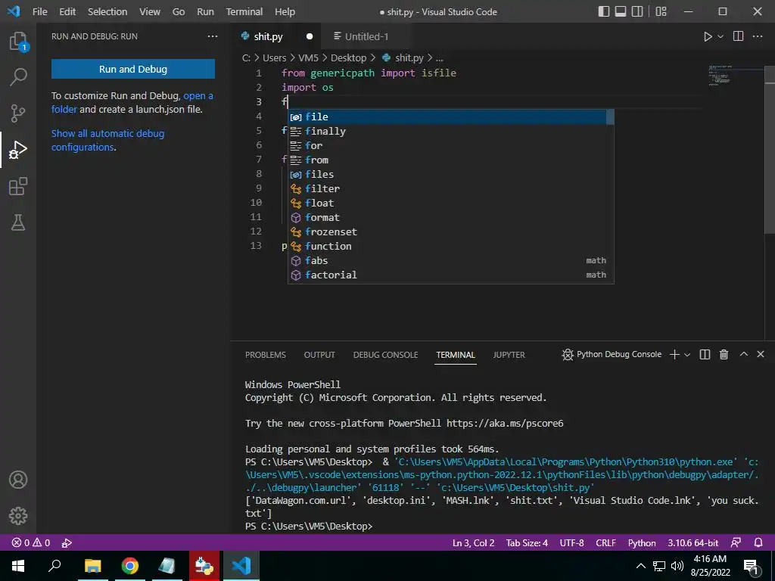Click breadcrumb ellipsis after shit.py
This screenshot has width=775, height=581.
coord(440,57)
